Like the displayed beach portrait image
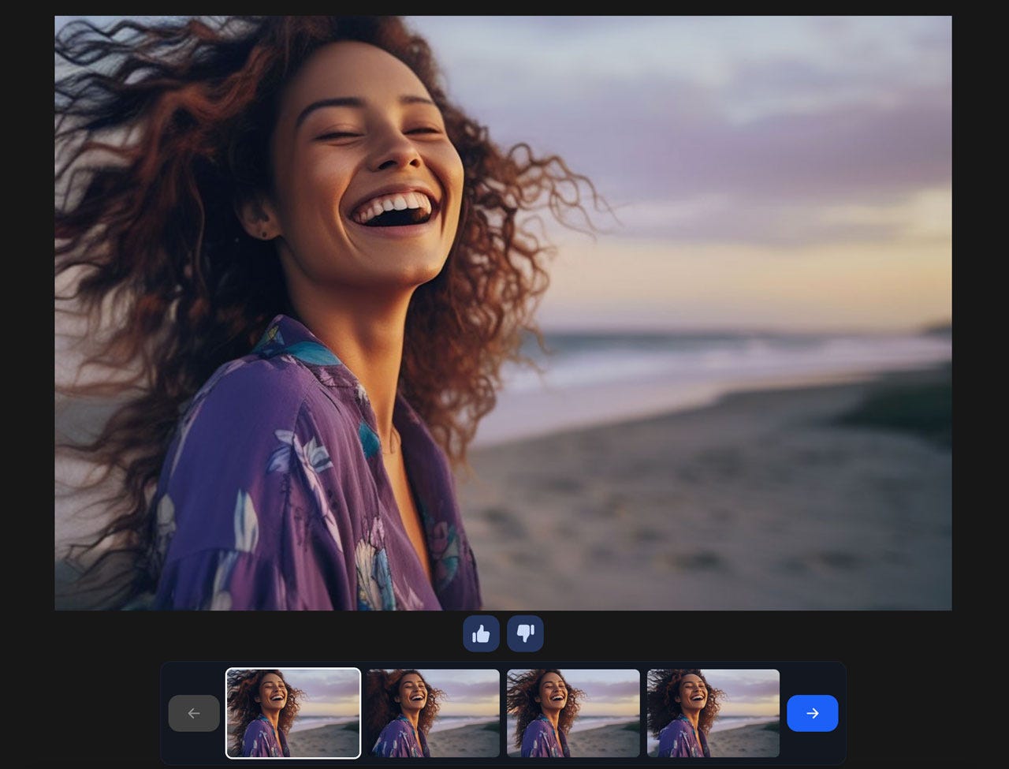1009x769 pixels. (x=481, y=633)
